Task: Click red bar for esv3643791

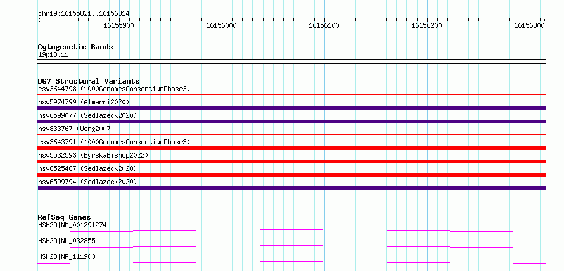Action: [x=292, y=148]
